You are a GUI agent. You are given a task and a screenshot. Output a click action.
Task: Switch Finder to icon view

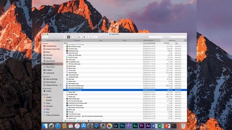coord(65,37)
